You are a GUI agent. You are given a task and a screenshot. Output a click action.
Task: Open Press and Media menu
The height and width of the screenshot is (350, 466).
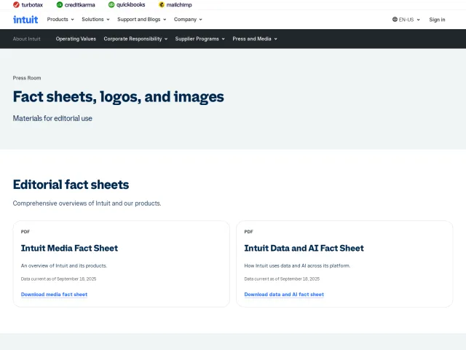click(255, 39)
